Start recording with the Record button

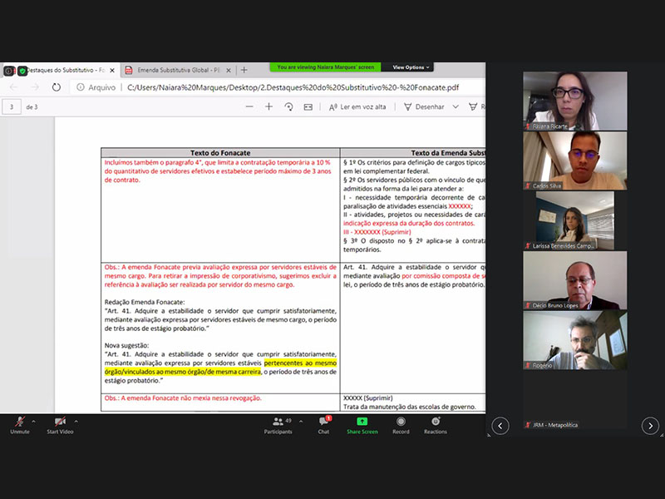pos(401,422)
